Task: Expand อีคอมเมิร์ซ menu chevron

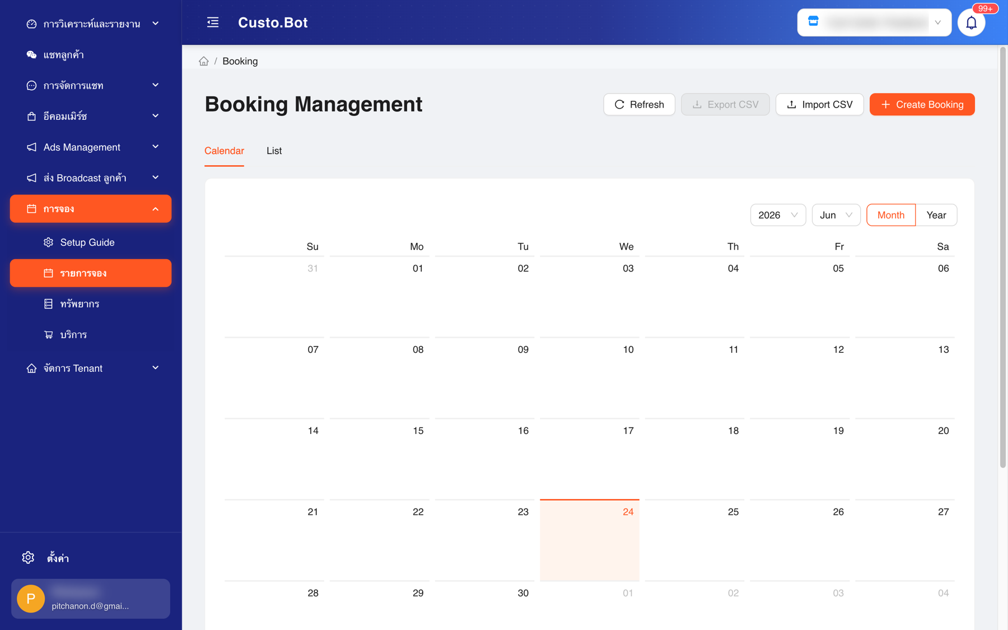Action: click(156, 116)
